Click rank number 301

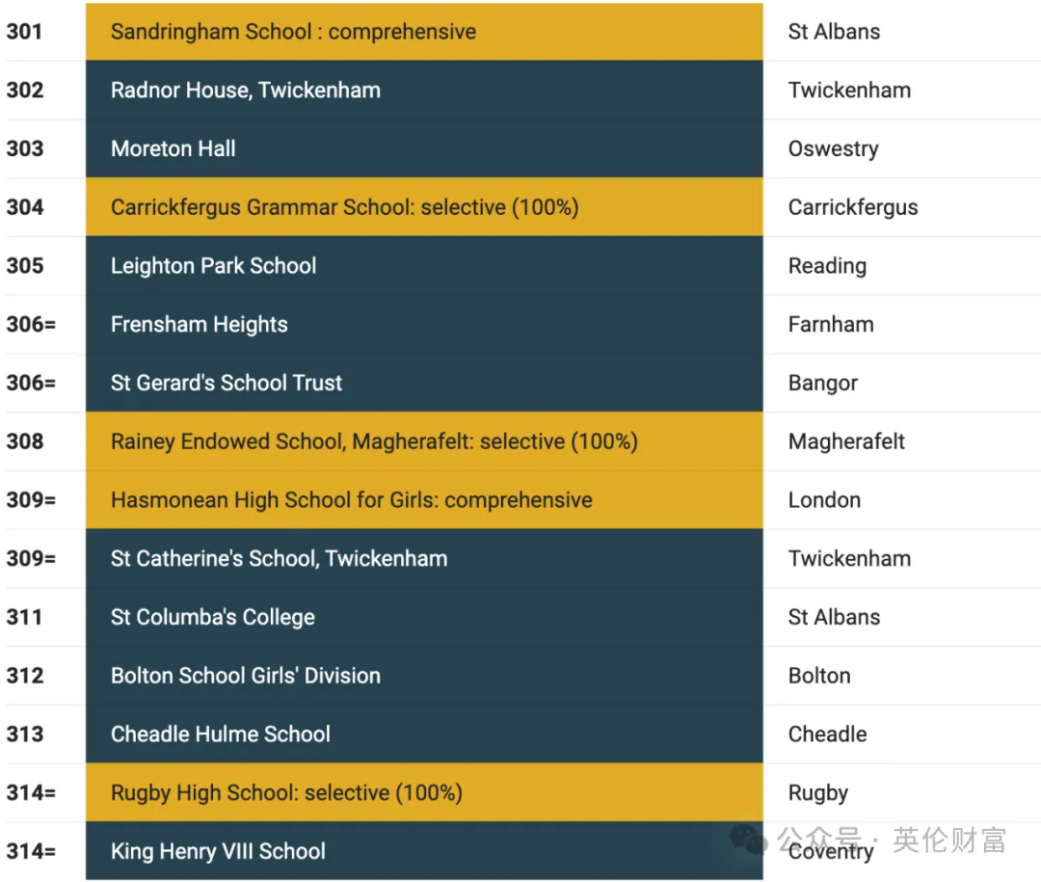coord(24,31)
